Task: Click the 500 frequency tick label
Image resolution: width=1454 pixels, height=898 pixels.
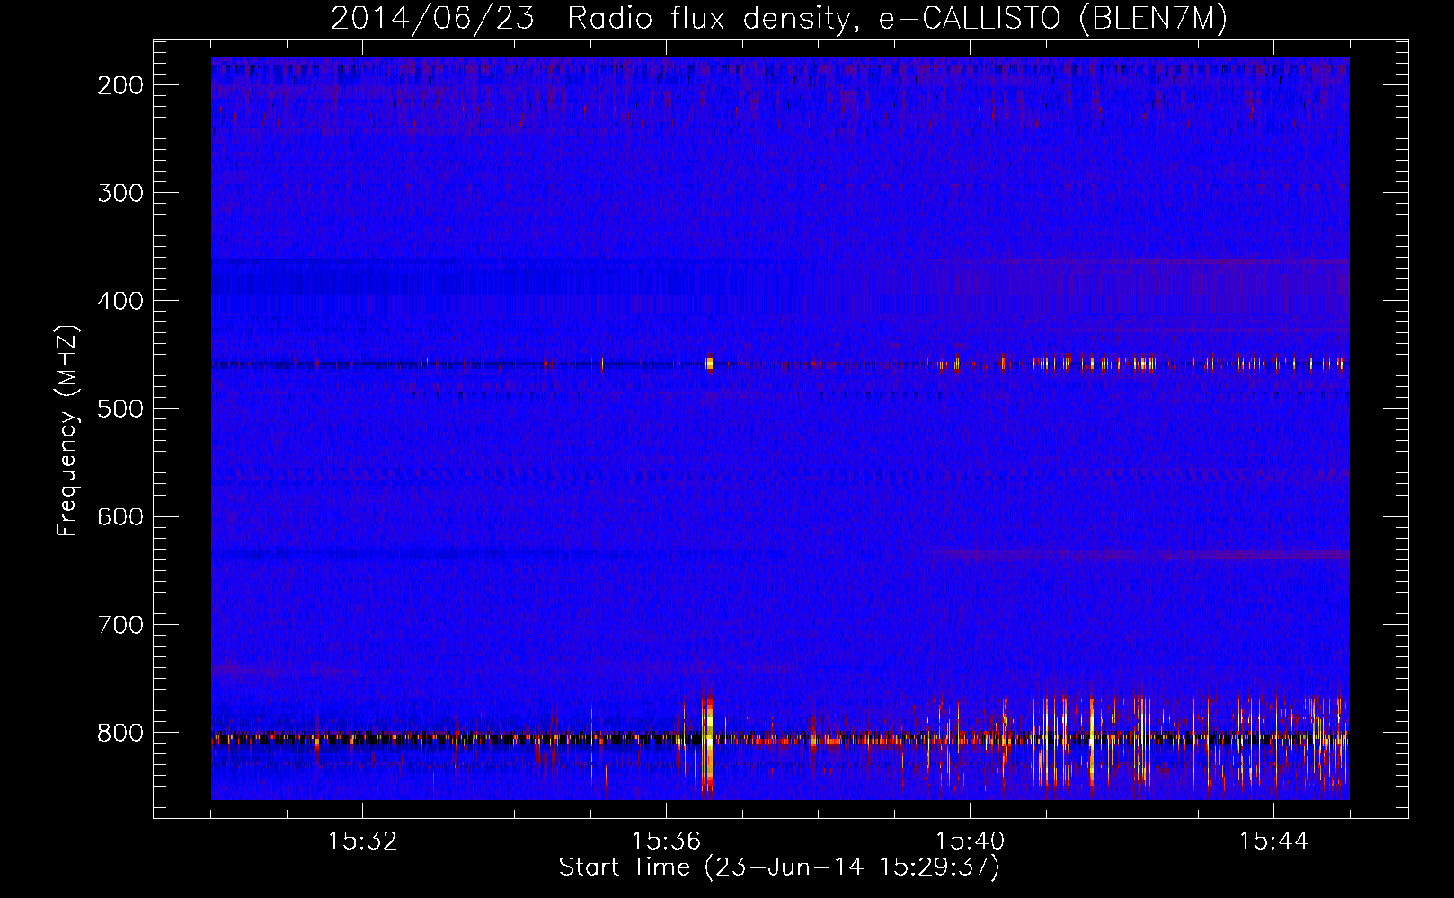Action: [120, 409]
